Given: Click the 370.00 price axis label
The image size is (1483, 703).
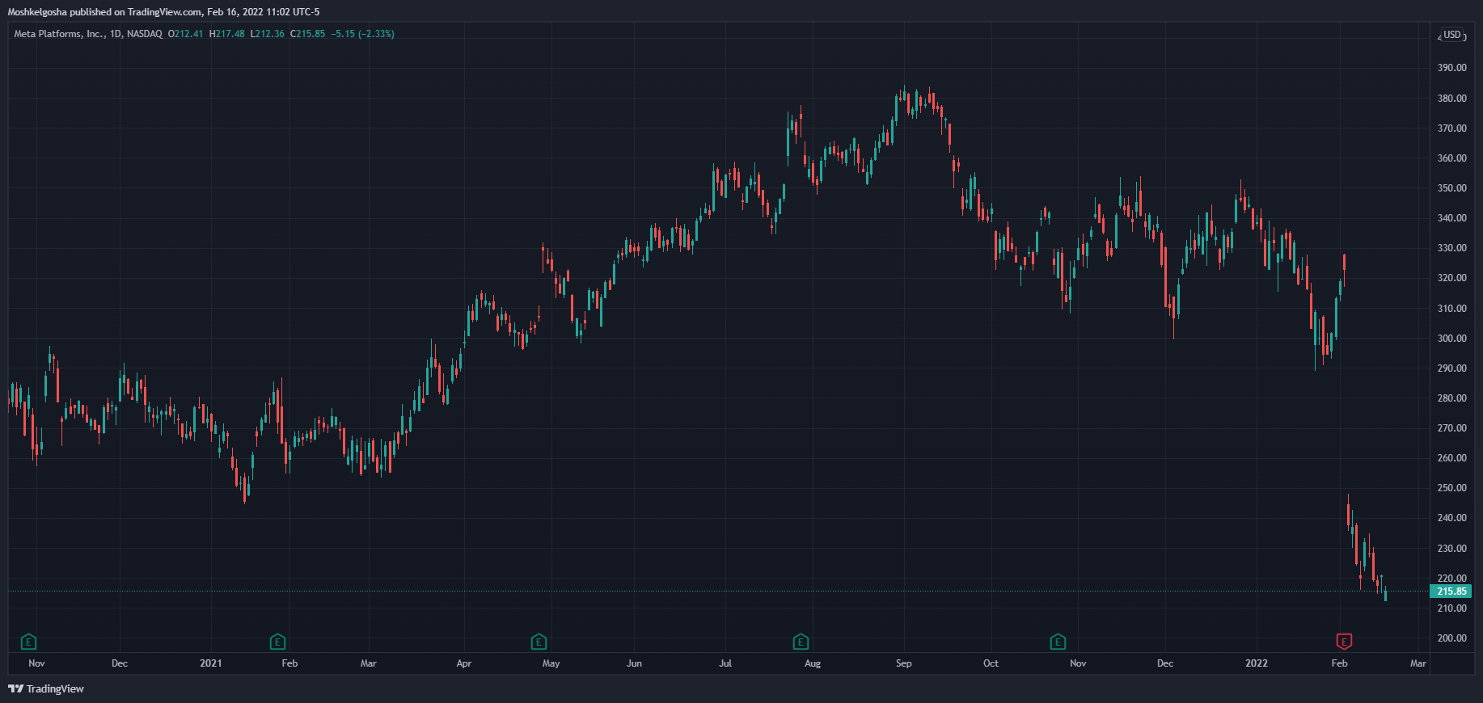Looking at the screenshot, I should point(1451,128).
